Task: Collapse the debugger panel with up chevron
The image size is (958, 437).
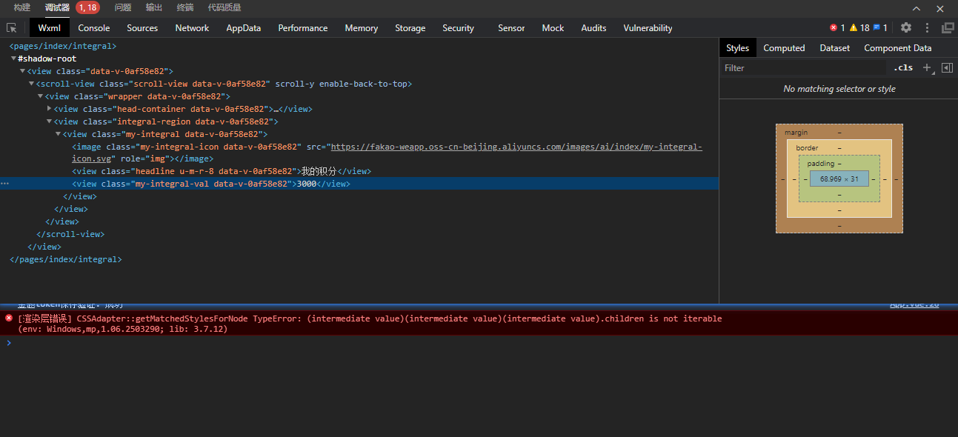Action: click(x=917, y=8)
